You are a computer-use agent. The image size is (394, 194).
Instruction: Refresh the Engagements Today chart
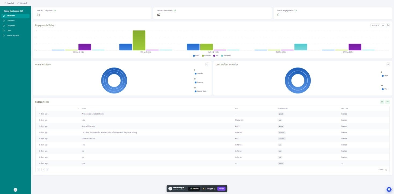tap(388, 25)
